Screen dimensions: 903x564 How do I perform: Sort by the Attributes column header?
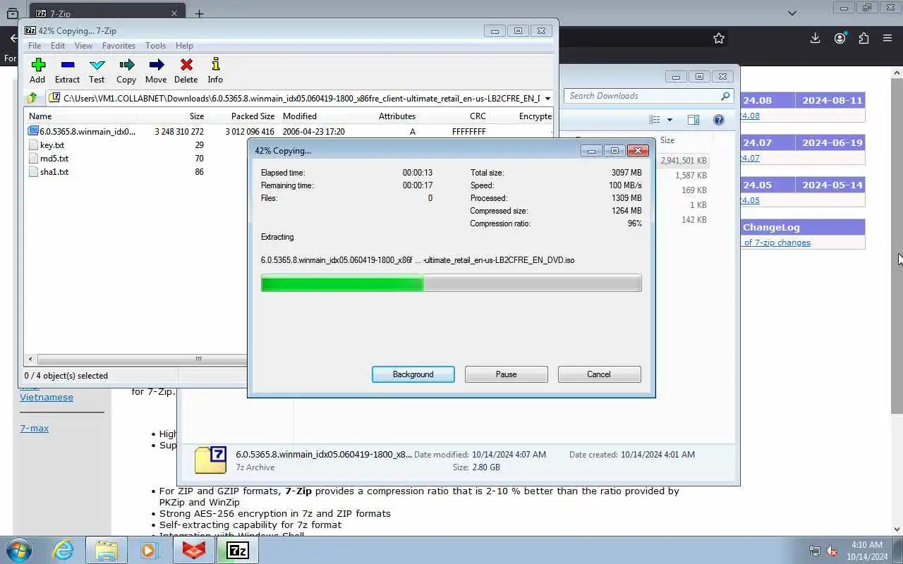(x=397, y=116)
